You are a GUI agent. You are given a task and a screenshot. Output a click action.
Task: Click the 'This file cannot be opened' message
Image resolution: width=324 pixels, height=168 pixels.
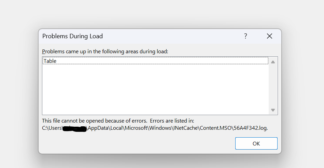click(95, 121)
